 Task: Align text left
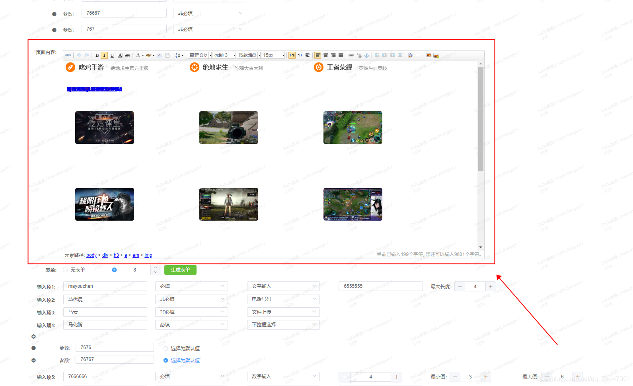coord(318,55)
